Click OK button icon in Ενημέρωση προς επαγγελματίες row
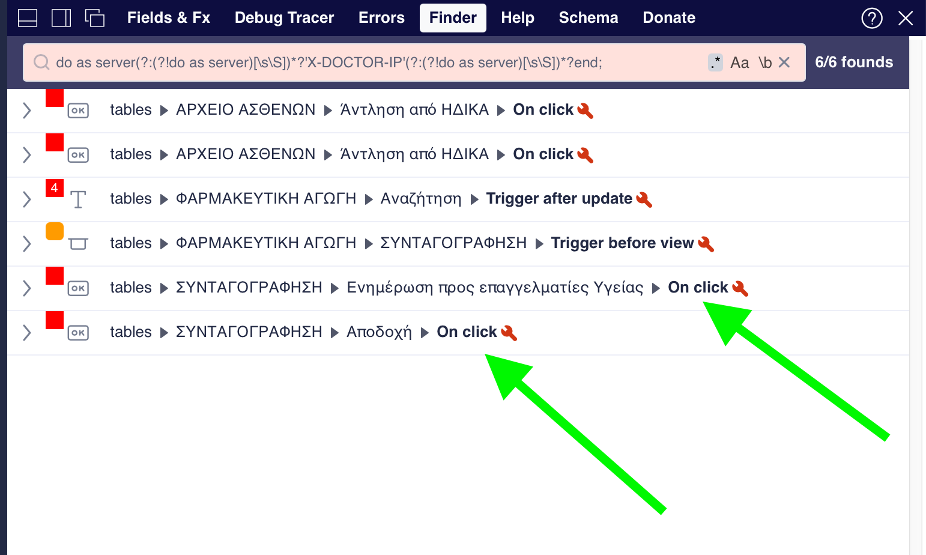This screenshot has height=555, width=926. 78,288
